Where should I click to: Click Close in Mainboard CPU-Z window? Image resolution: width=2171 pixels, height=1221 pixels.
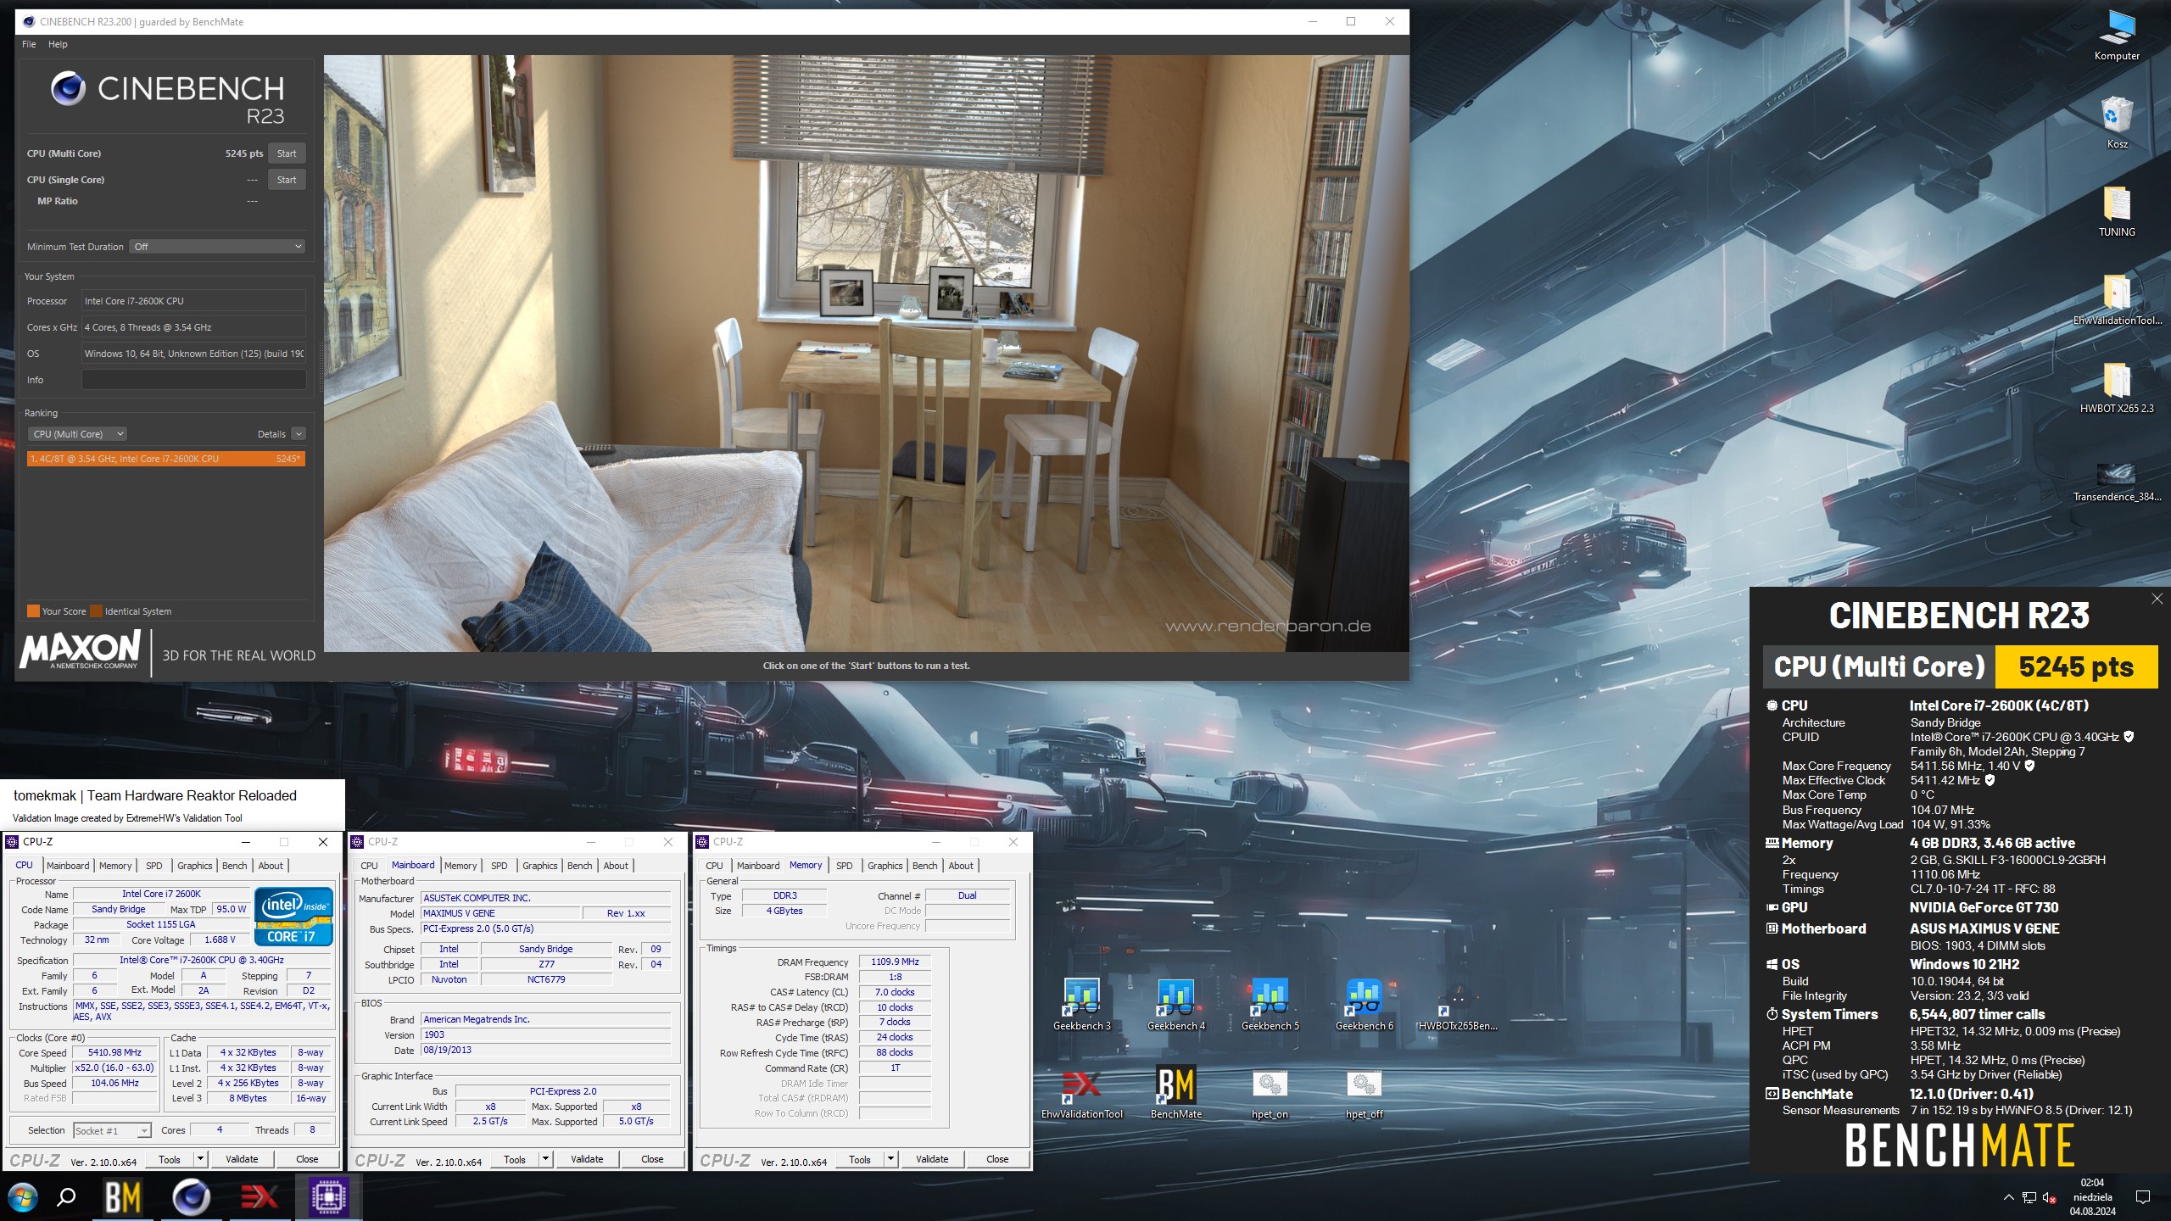[652, 1159]
